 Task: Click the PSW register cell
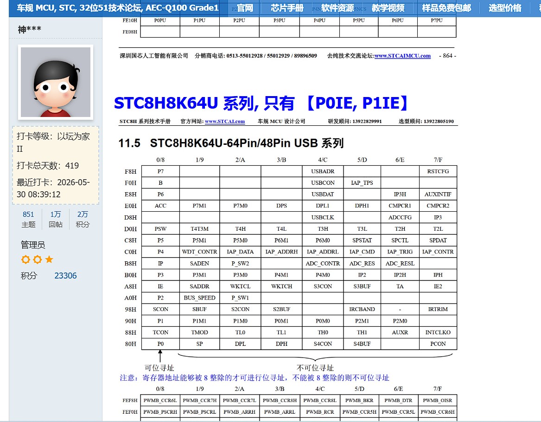(x=160, y=229)
